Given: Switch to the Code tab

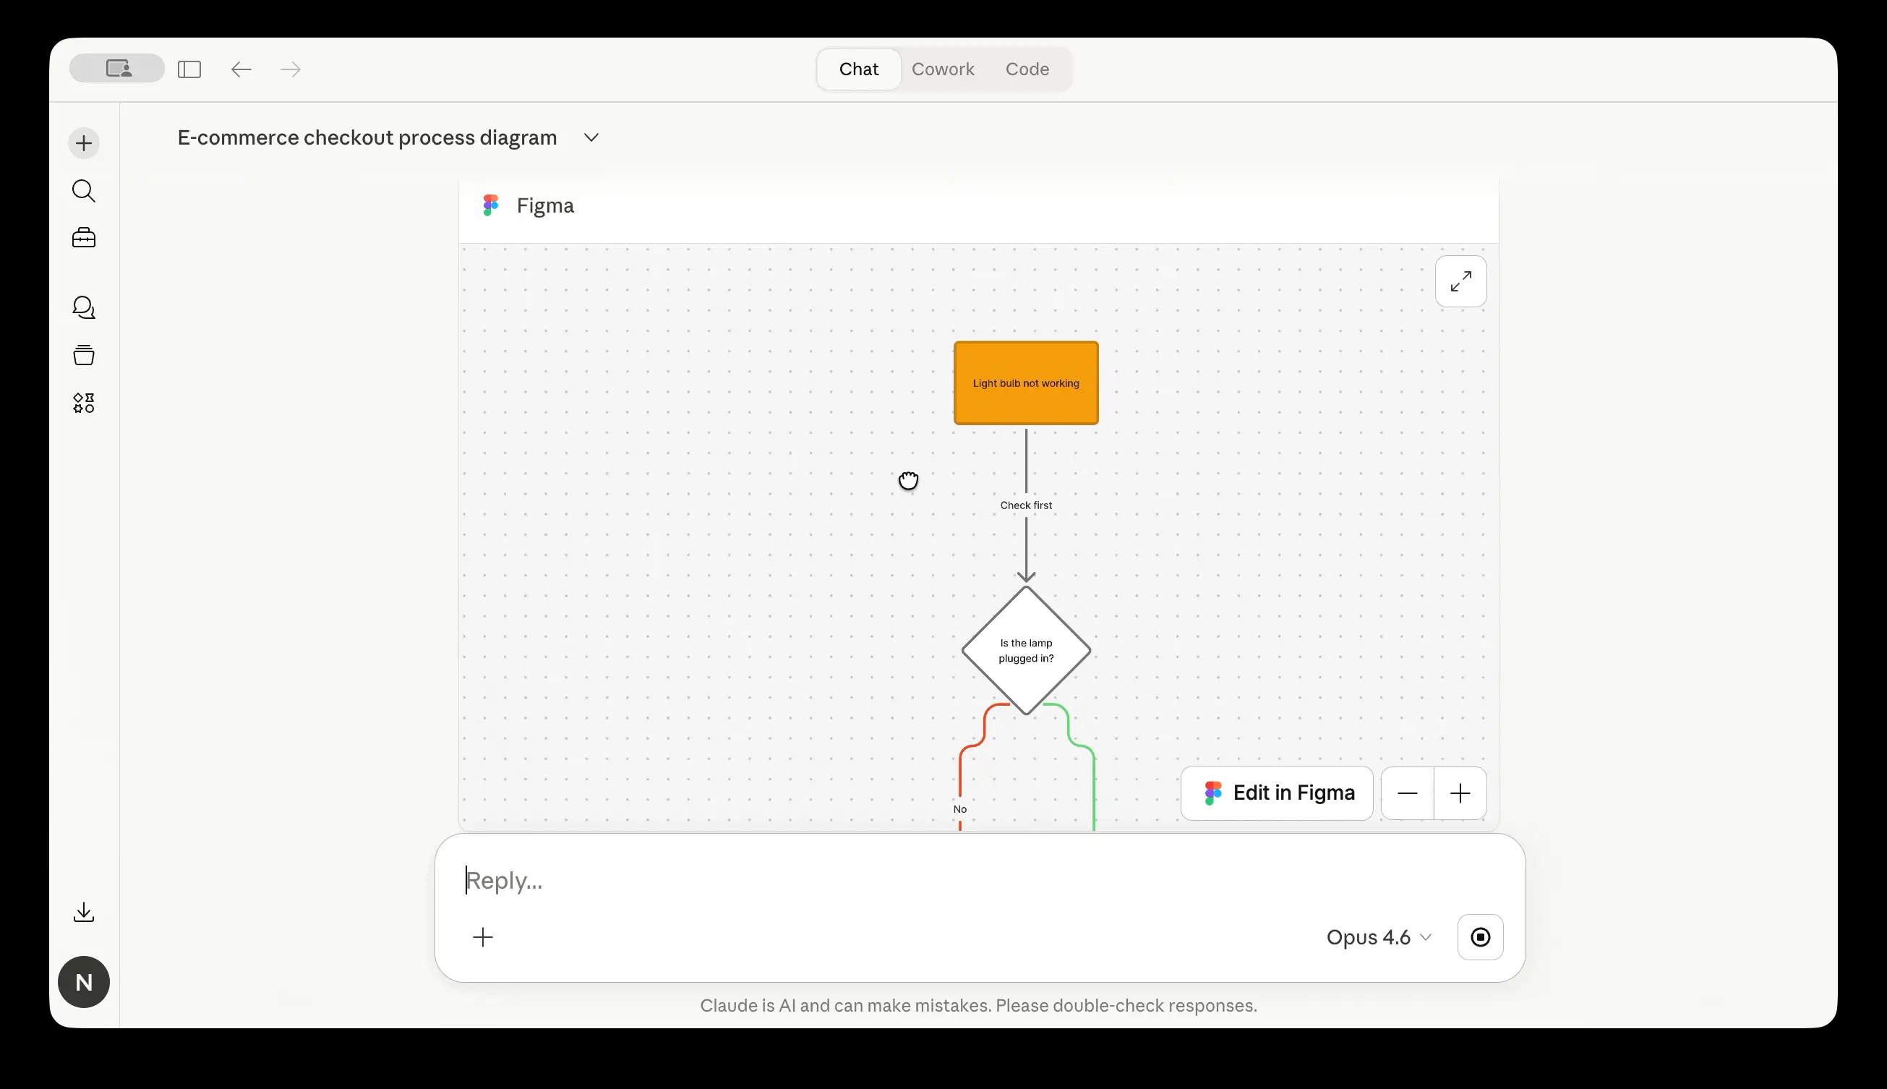Looking at the screenshot, I should [1027, 69].
